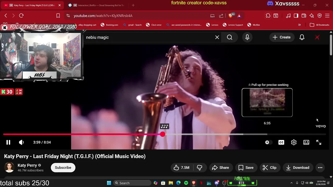Go forward in browser history
This screenshot has width=333, height=187.
point(14,16)
